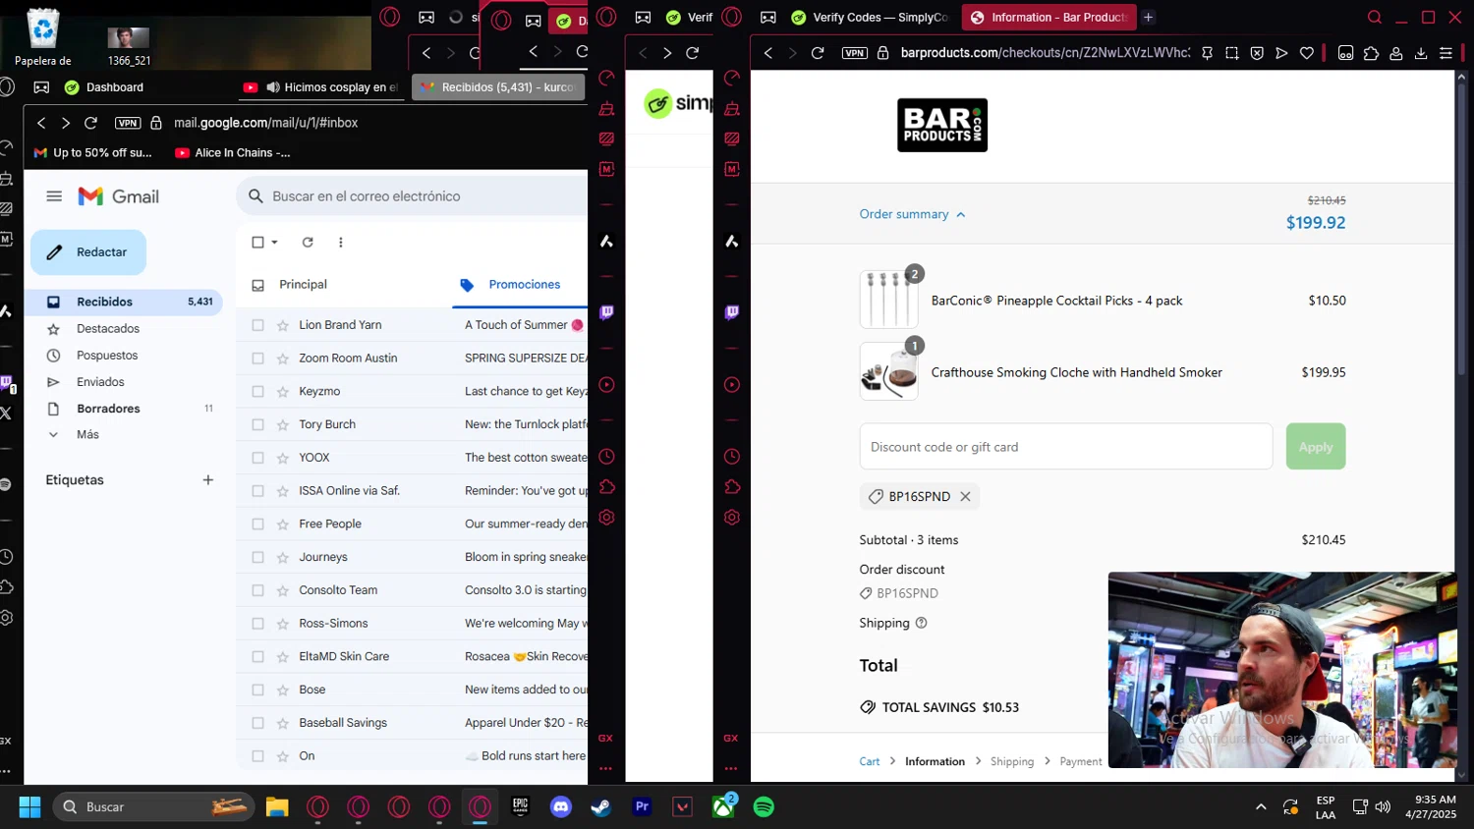The height and width of the screenshot is (829, 1474).
Task: Open the extensions cube icon in Bar Products toolbar
Action: (x=1371, y=53)
